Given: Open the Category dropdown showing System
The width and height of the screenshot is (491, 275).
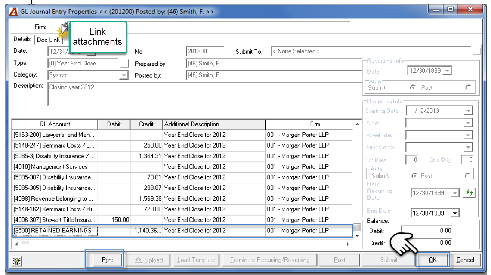Looking at the screenshot, I should click(x=124, y=75).
